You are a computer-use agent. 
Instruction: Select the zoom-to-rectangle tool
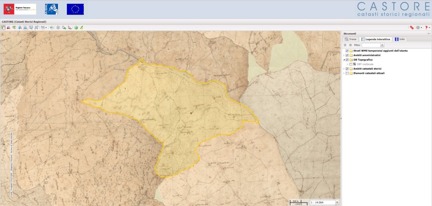coord(31,28)
